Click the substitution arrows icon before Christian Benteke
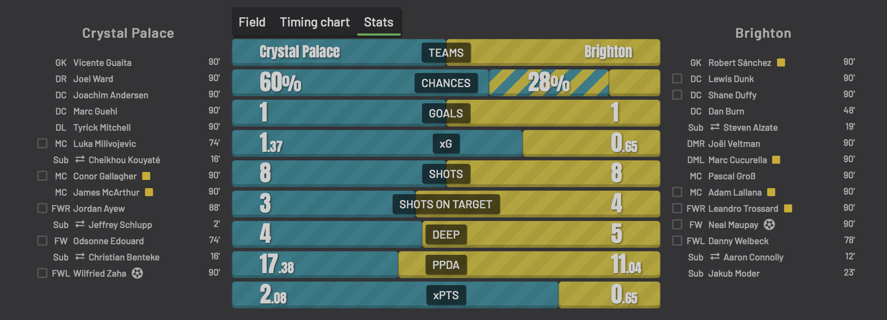This screenshot has width=887, height=320. [x=80, y=257]
